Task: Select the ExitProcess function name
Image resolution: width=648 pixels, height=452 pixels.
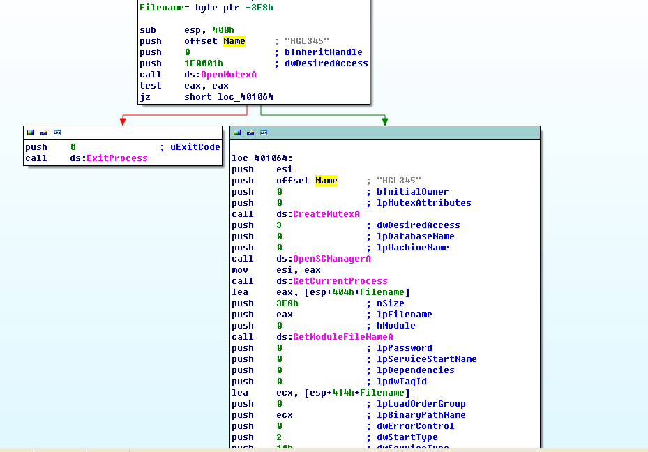Action: 116,158
